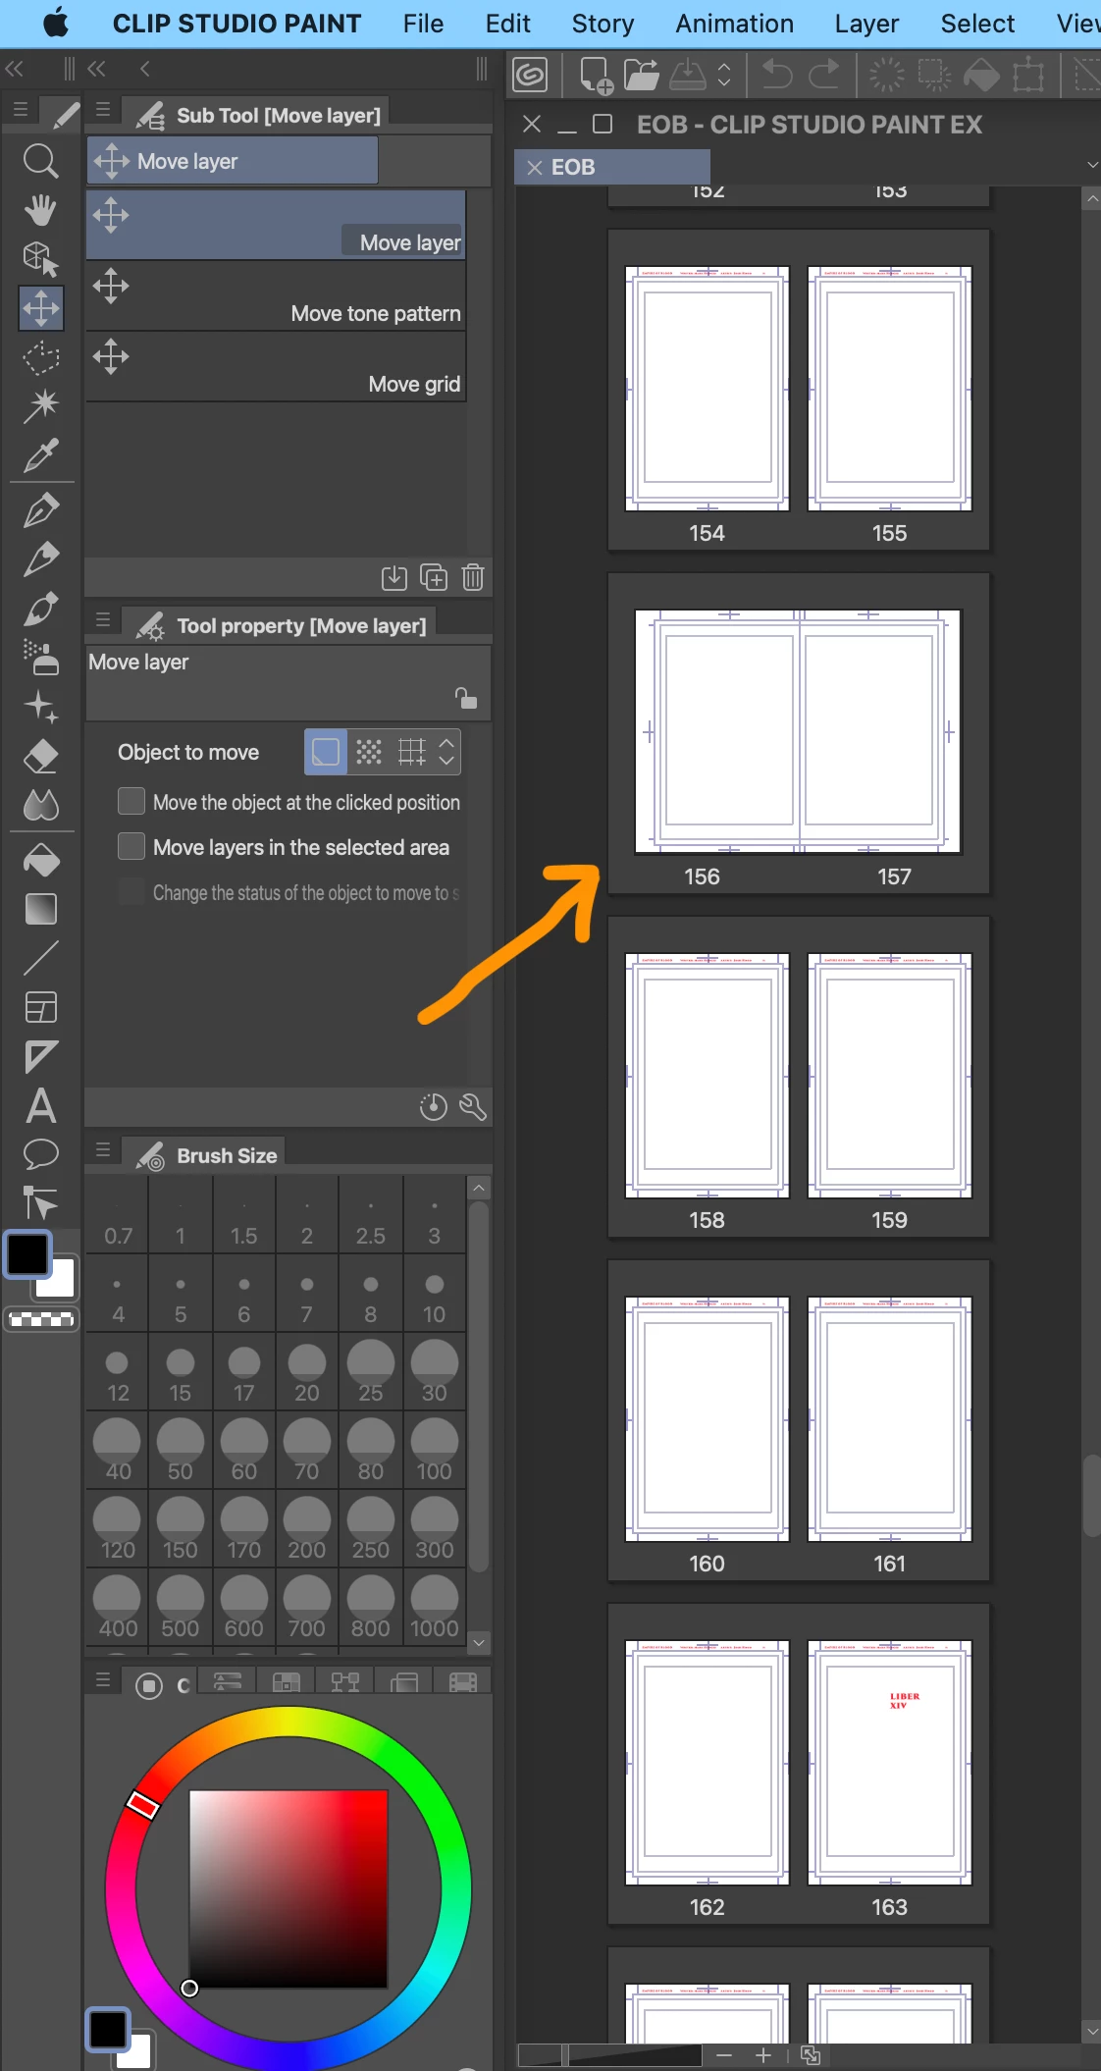The height and width of the screenshot is (2071, 1101).
Task: Click the zoom out minus button
Action: pos(724,2055)
